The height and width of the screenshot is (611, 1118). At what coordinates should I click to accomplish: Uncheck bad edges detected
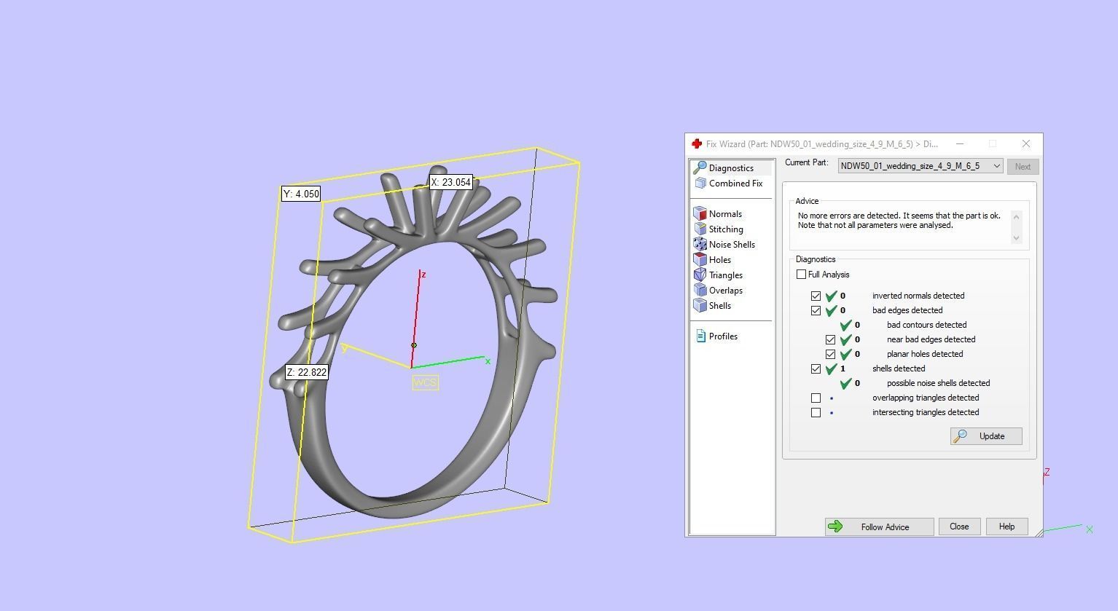tap(816, 310)
